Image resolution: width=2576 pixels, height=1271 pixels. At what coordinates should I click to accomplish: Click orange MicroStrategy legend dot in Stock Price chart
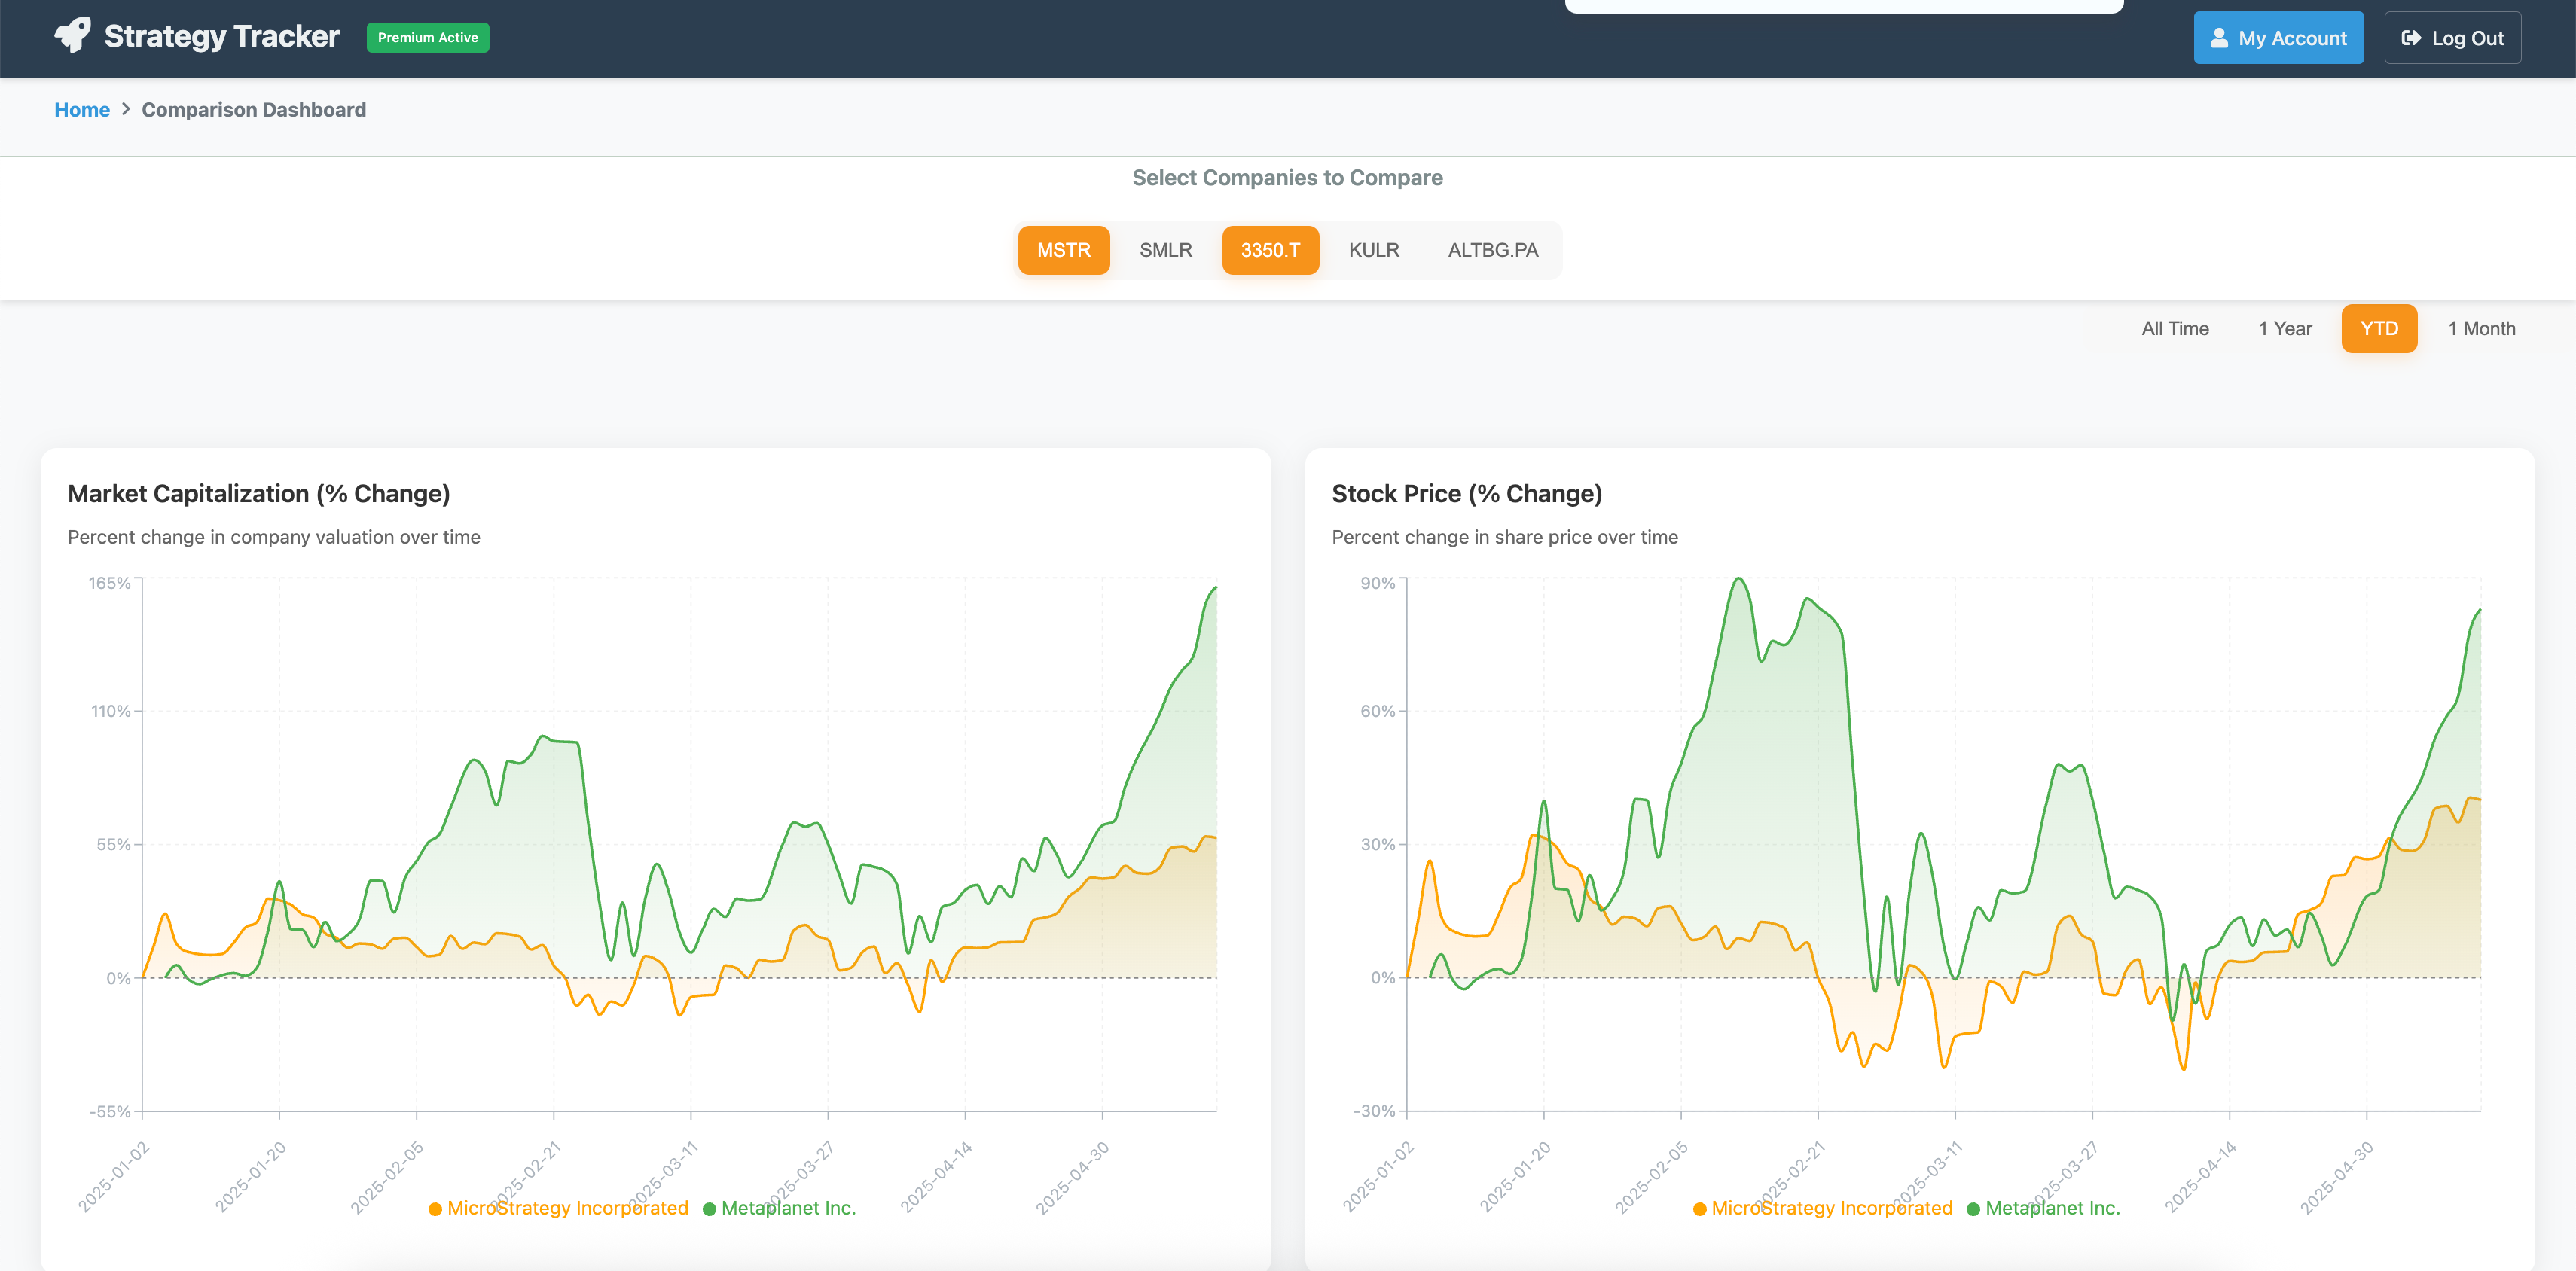click(x=1699, y=1209)
